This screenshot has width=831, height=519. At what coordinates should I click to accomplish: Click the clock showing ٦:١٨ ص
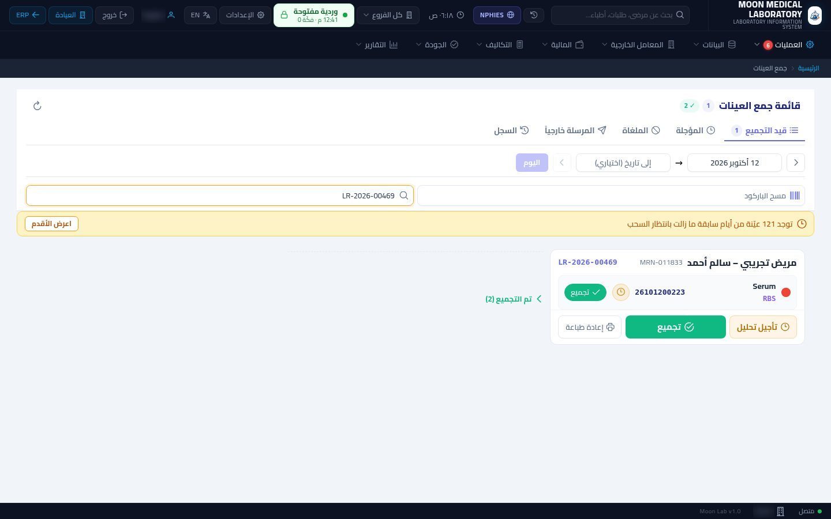click(446, 15)
